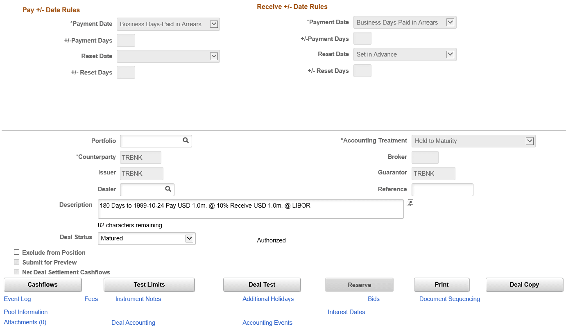The height and width of the screenshot is (328, 566).
Task: Open the Deal Status dropdown showing Matured
Action: (190, 238)
